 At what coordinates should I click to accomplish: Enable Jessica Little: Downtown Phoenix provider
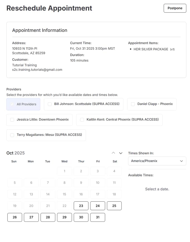[x=12, y=120]
